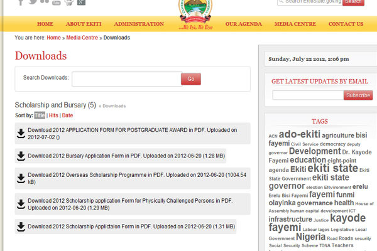Click download arrow for Bursary Application Form

21,156
